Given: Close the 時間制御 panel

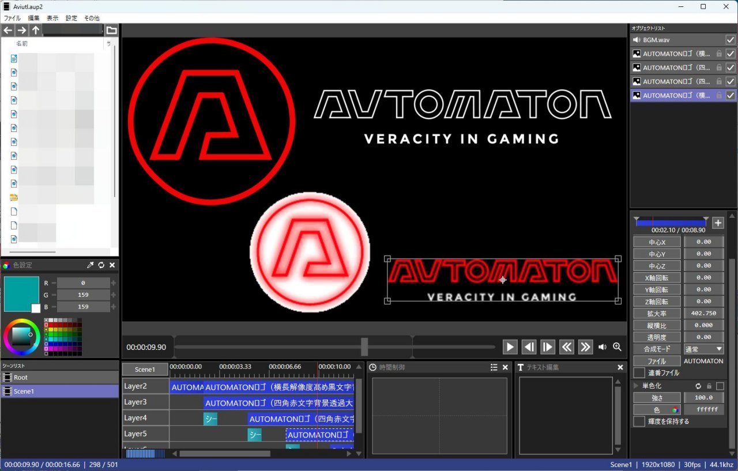Looking at the screenshot, I should tap(505, 367).
